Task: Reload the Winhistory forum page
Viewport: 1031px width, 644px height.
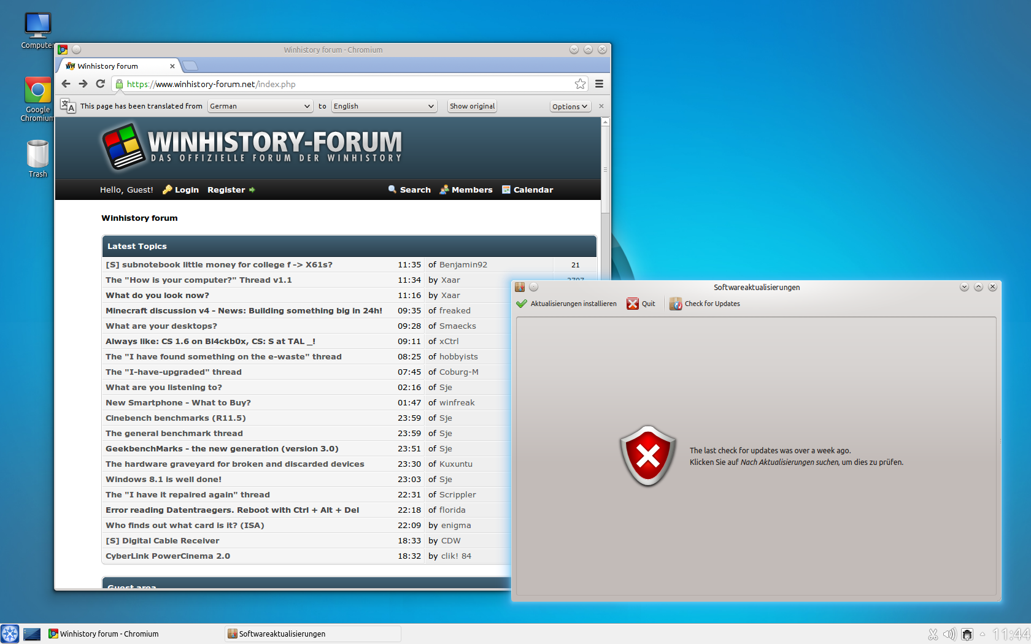Action: pyautogui.click(x=101, y=84)
